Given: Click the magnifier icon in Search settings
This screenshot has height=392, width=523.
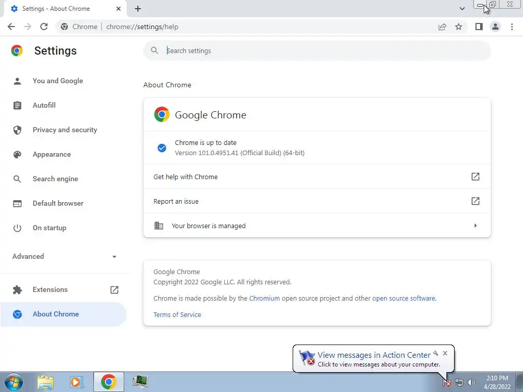Looking at the screenshot, I should [154, 51].
